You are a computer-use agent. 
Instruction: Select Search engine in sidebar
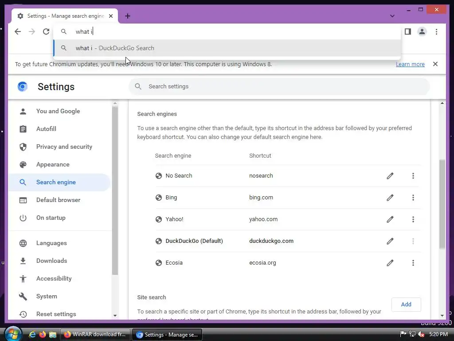[59, 182]
